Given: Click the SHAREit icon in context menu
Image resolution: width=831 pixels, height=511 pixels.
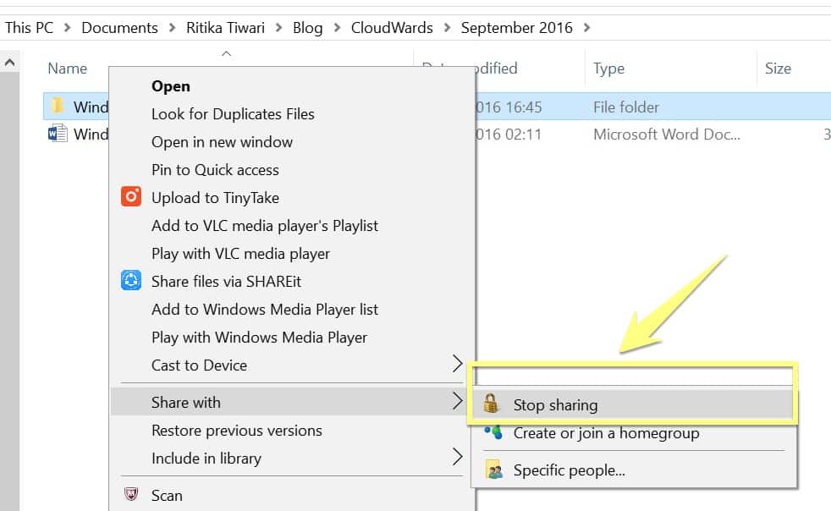Looking at the screenshot, I should click(x=131, y=280).
